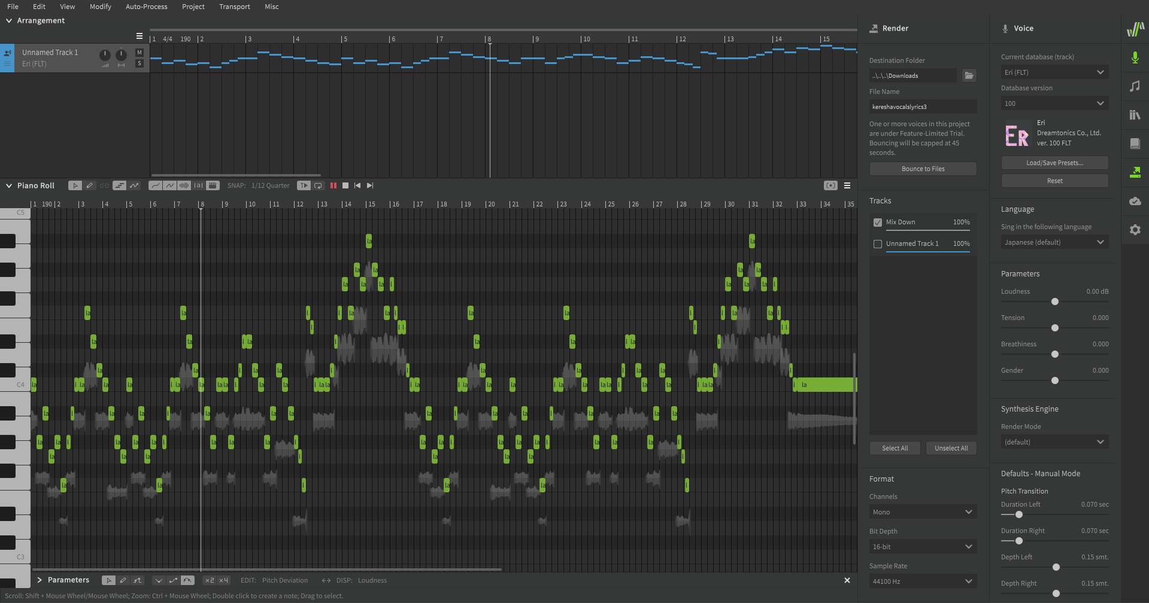This screenshot has height=603, width=1149.
Task: Click the navigation focus icon in Piano Roll
Action: (x=830, y=185)
